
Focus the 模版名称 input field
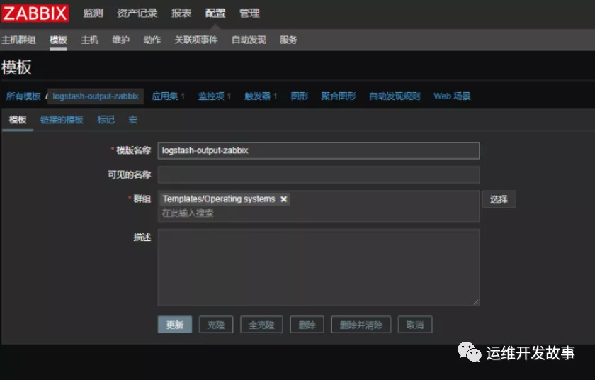[318, 150]
